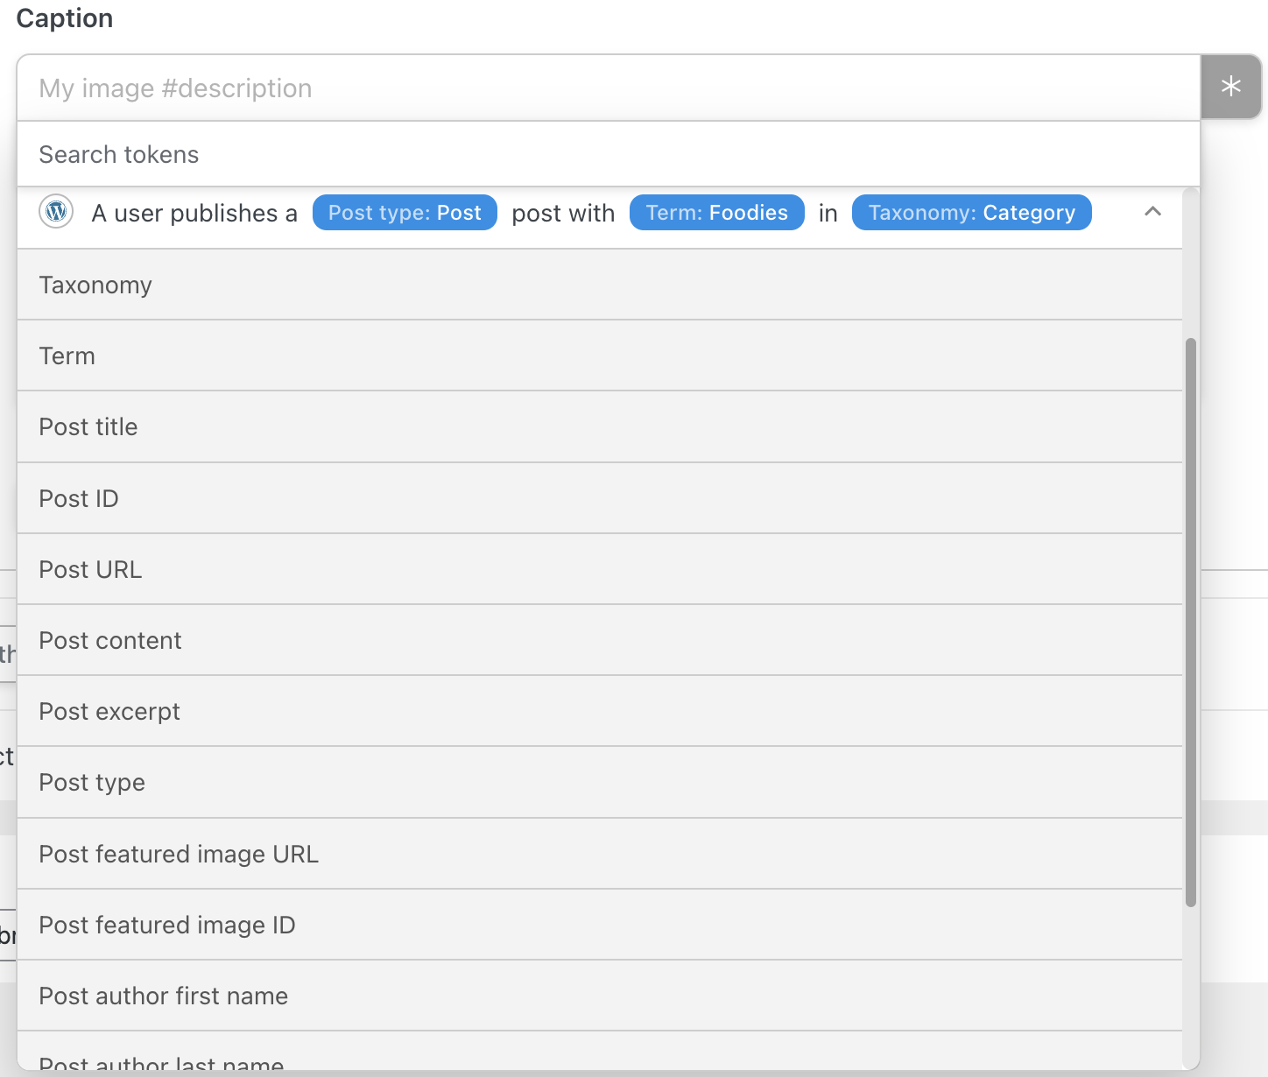
Task: Click the token list vertical scrollbar
Action: [x=1191, y=622]
